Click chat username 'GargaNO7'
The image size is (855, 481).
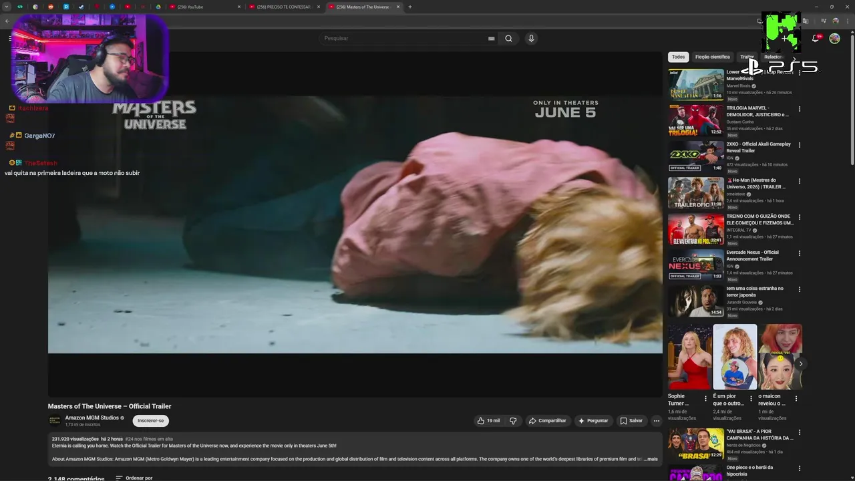coord(39,136)
